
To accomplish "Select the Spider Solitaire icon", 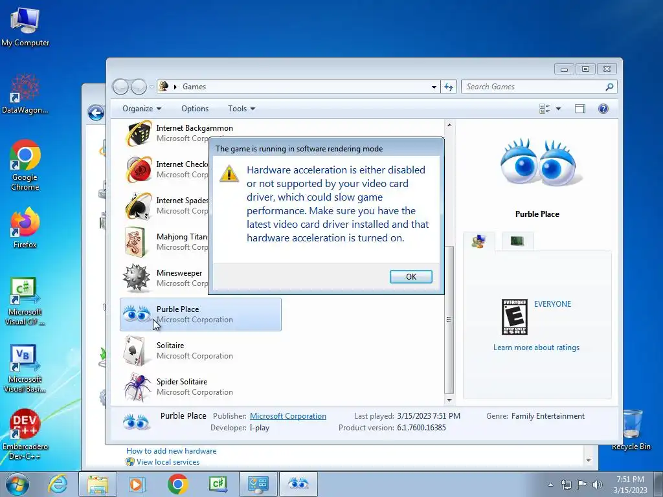I will pos(137,387).
